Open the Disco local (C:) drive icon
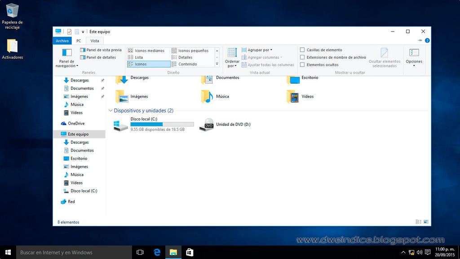 pos(120,125)
